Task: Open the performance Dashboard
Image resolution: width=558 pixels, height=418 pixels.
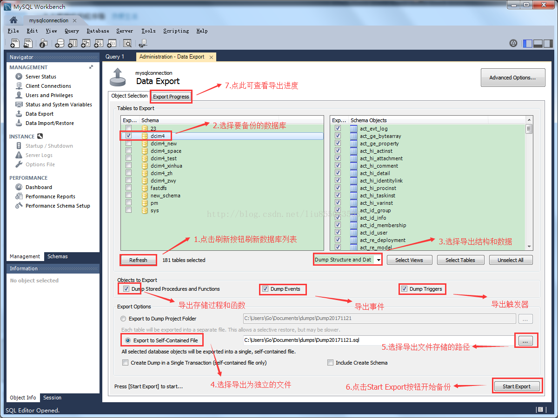Action: point(39,187)
